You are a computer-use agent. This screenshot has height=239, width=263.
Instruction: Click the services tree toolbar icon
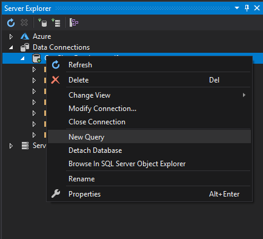74,22
